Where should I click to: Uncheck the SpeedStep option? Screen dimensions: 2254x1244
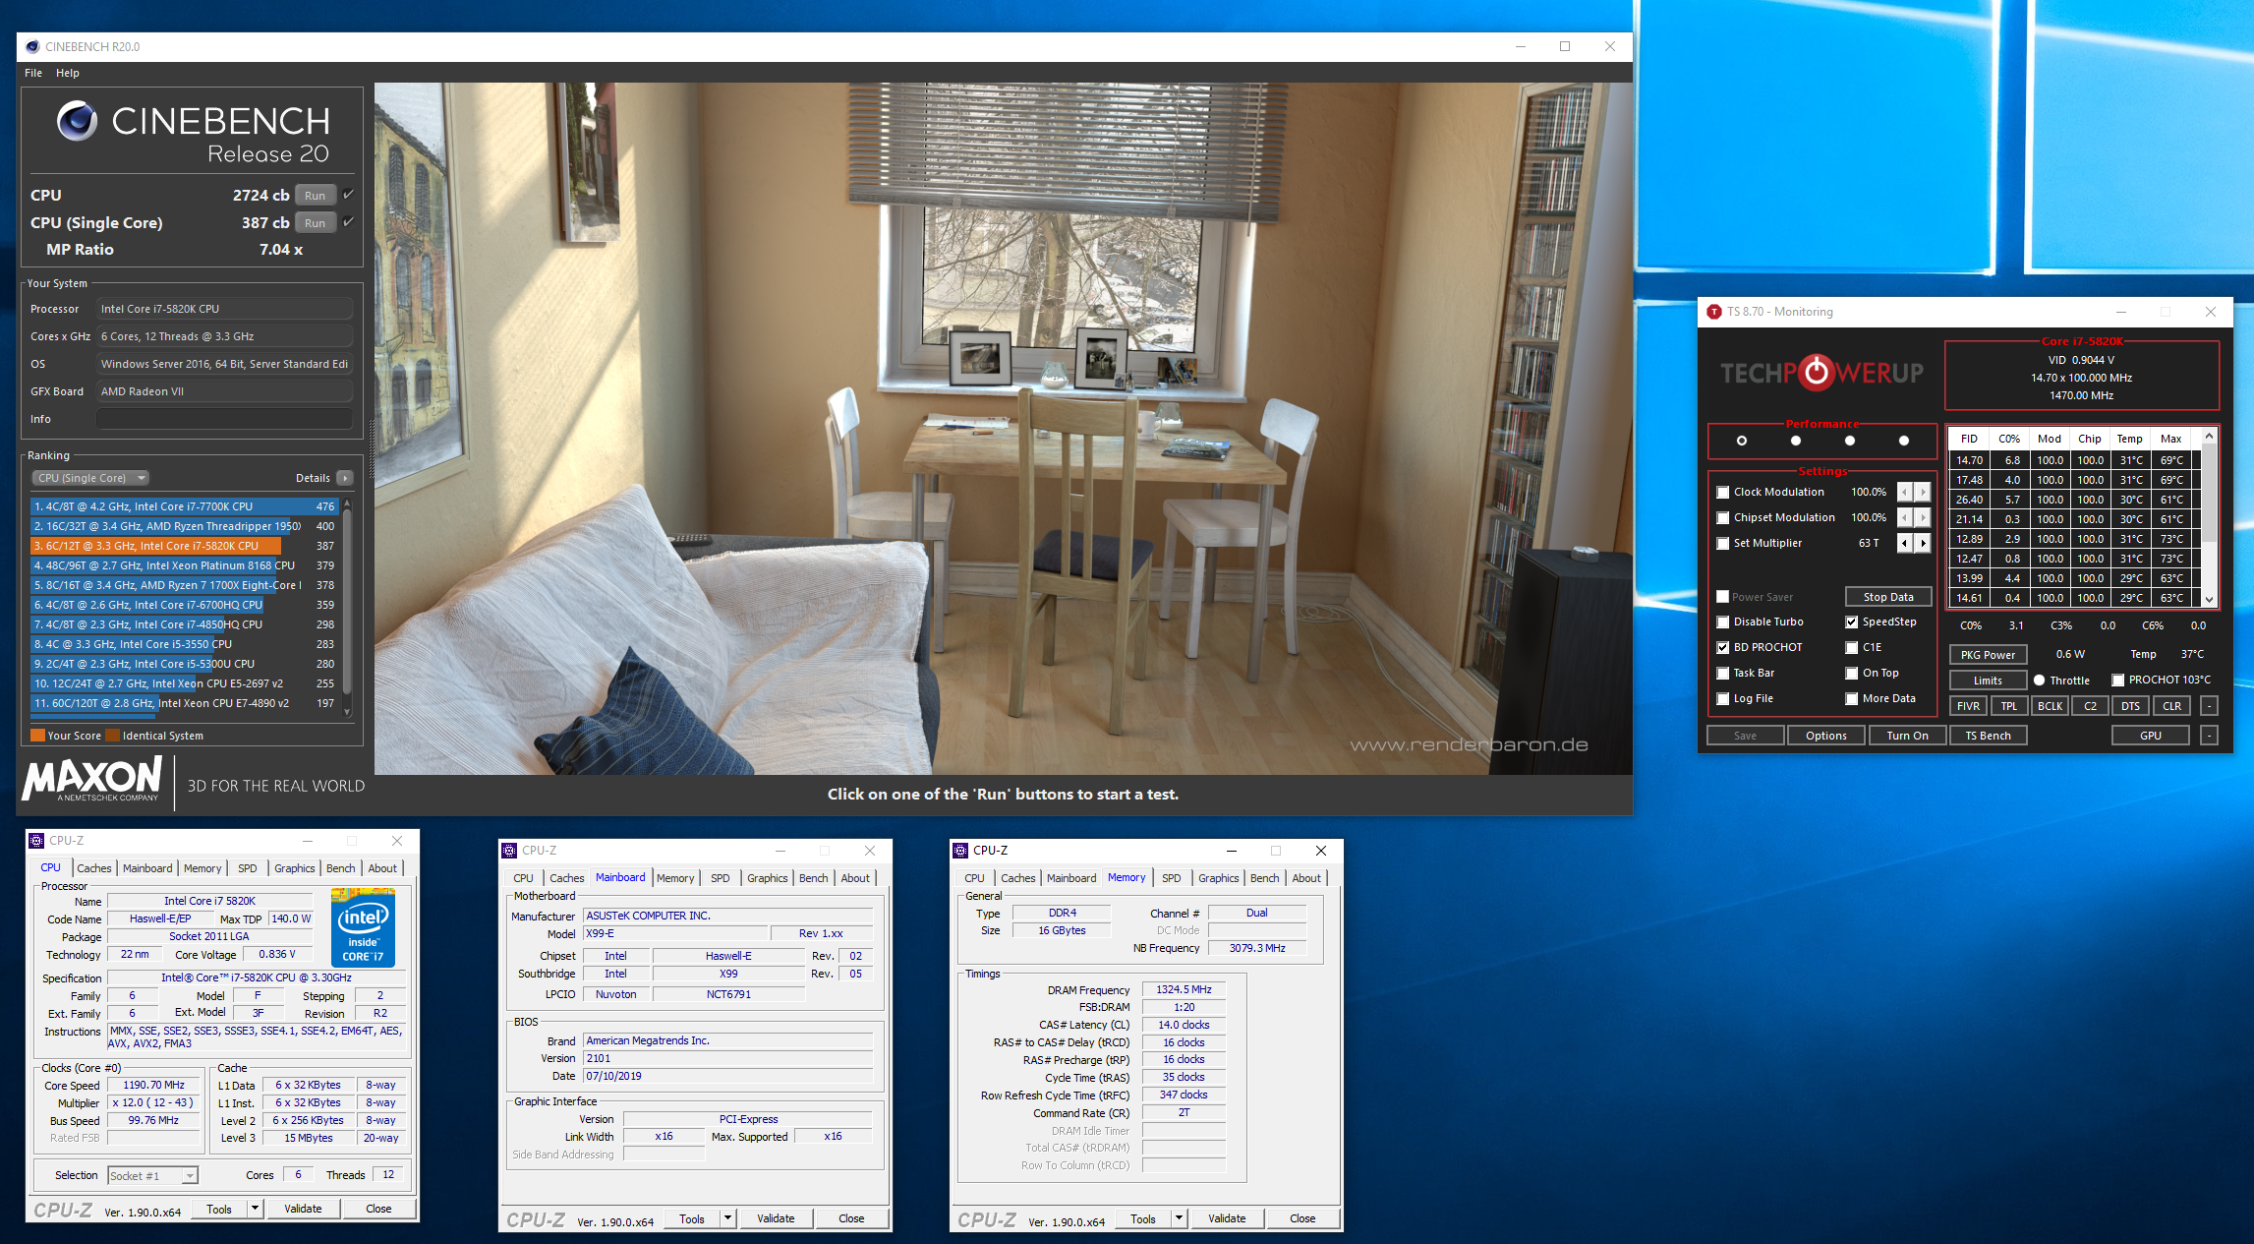click(x=1851, y=622)
